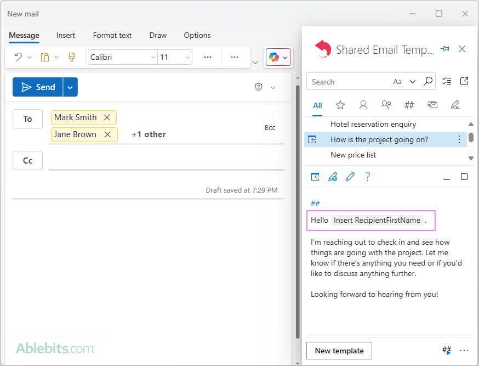Click the New template button
The image size is (479, 366).
click(339, 351)
